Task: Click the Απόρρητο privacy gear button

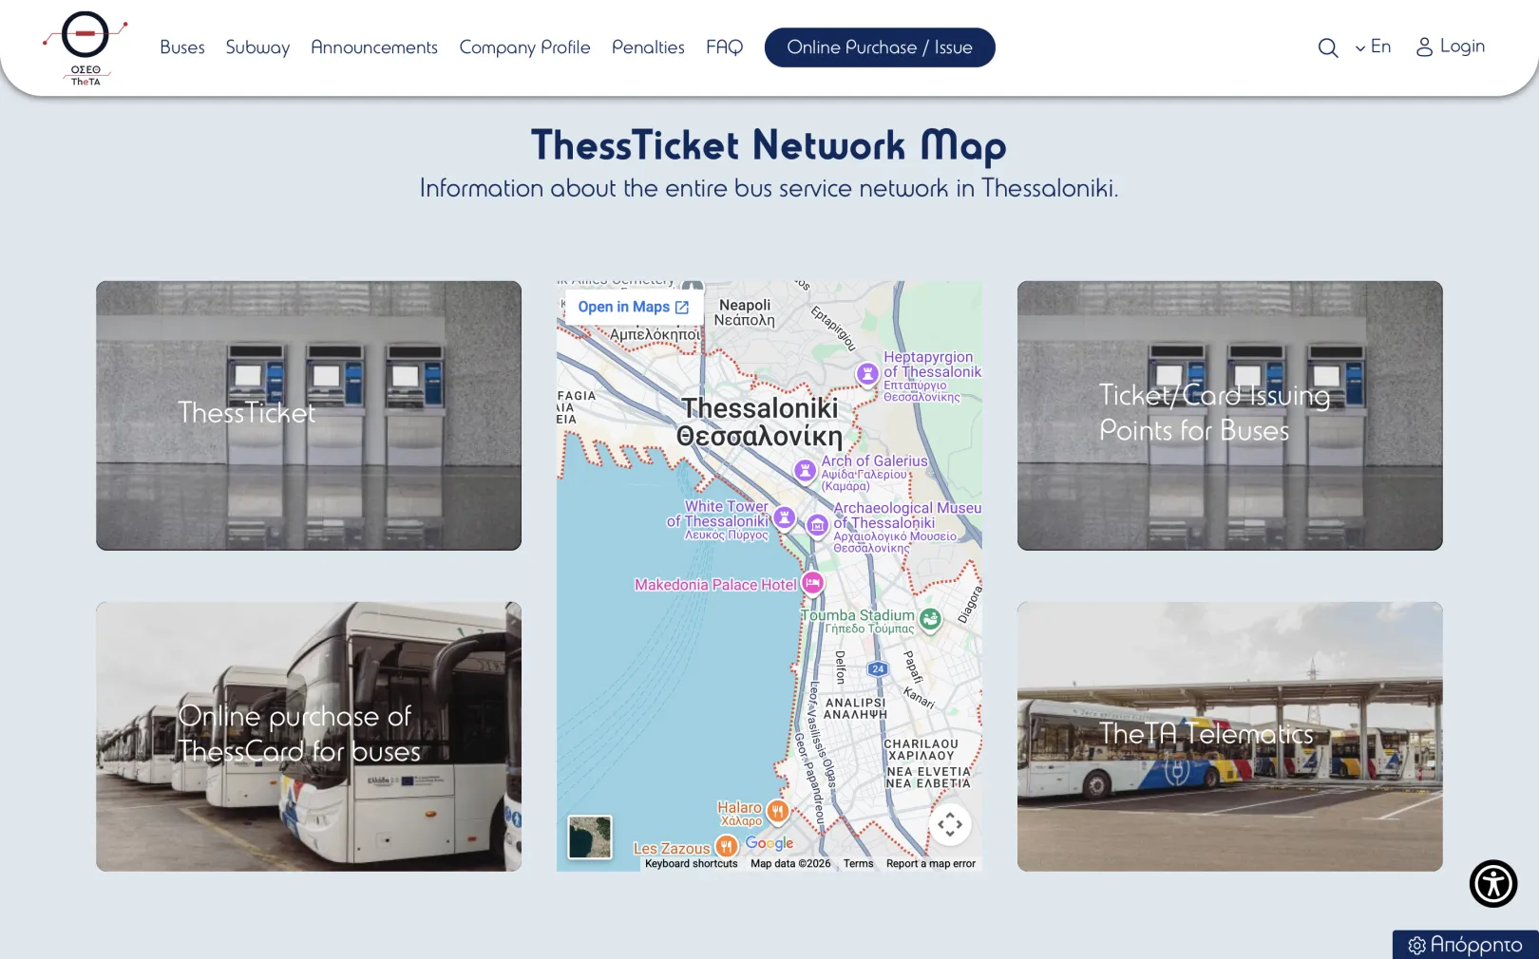Action: pos(1466,945)
